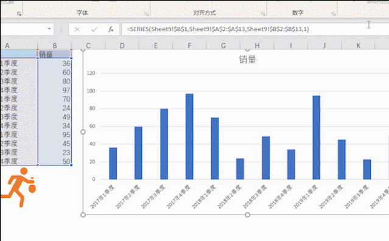Select column F header
Screen dimensions: 389x241
pyautogui.click(x=189, y=46)
